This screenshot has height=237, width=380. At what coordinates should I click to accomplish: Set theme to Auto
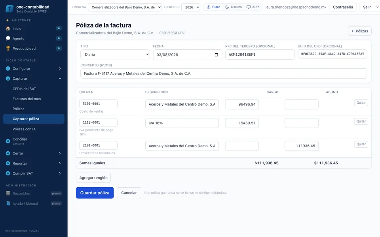[x=253, y=7]
